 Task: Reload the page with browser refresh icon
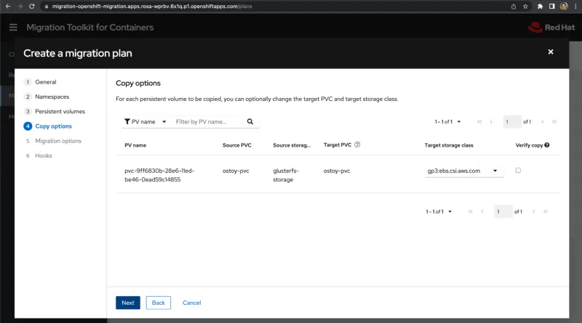(x=34, y=7)
